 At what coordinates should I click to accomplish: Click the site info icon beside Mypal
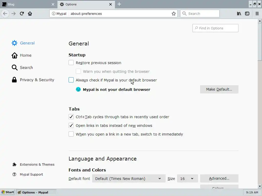(53, 14)
